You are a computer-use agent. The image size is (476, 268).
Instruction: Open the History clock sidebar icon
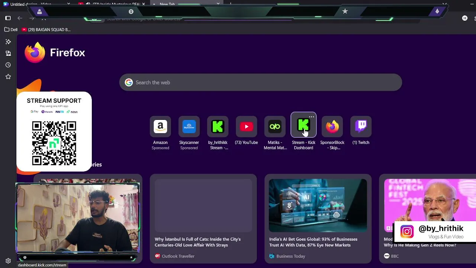[8, 65]
